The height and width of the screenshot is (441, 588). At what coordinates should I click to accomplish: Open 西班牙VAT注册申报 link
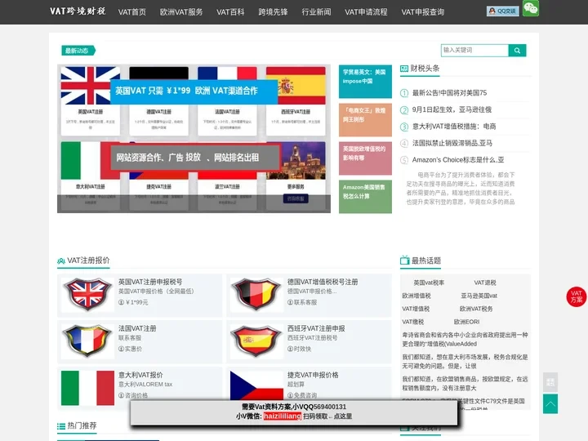pos(316,328)
